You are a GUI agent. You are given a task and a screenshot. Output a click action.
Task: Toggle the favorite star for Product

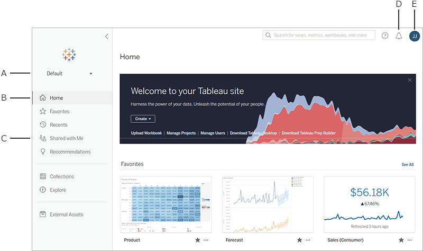point(198,240)
